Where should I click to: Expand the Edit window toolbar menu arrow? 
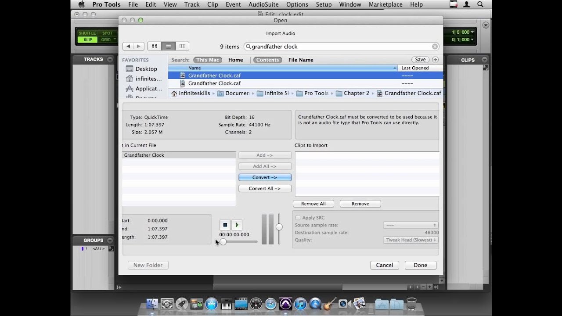coord(486,25)
